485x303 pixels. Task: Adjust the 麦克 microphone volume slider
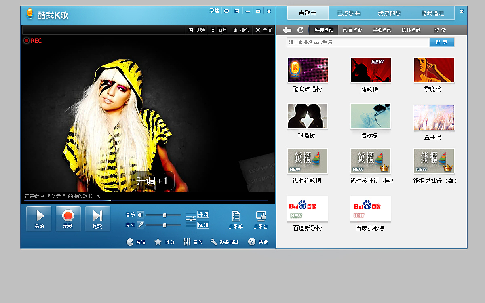164,225
